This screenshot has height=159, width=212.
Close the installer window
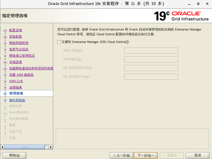pos(207,4)
